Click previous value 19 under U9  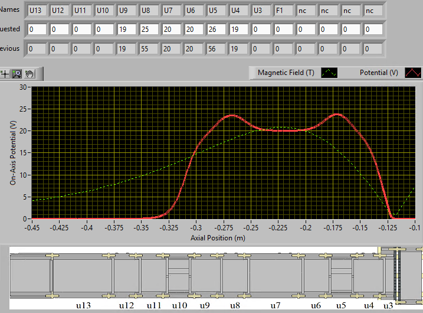click(x=126, y=49)
